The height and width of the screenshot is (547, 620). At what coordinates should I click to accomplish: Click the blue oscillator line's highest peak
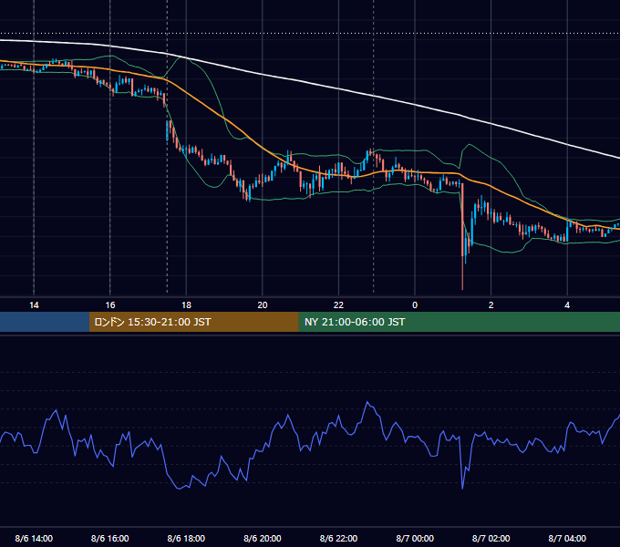click(367, 402)
